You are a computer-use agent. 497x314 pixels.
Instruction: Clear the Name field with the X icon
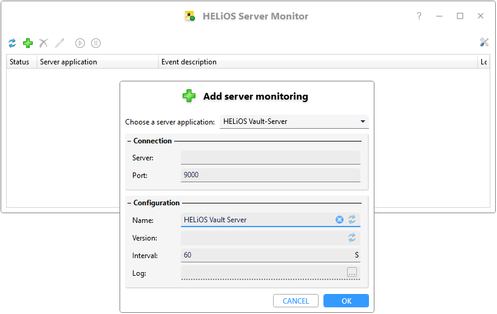340,220
